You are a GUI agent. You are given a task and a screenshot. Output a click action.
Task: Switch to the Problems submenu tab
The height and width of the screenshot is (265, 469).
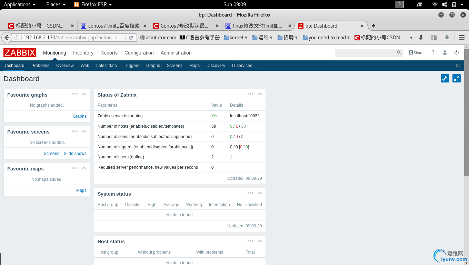click(x=40, y=66)
